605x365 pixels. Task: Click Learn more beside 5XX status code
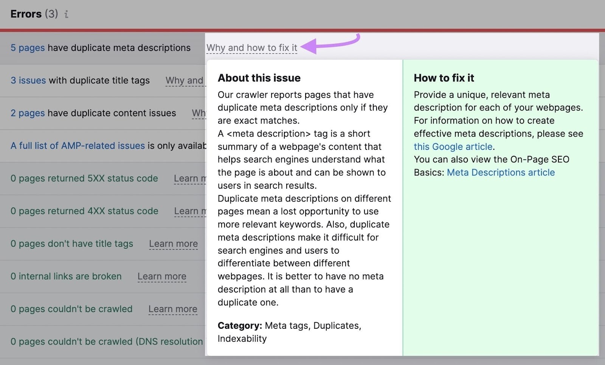pos(190,179)
